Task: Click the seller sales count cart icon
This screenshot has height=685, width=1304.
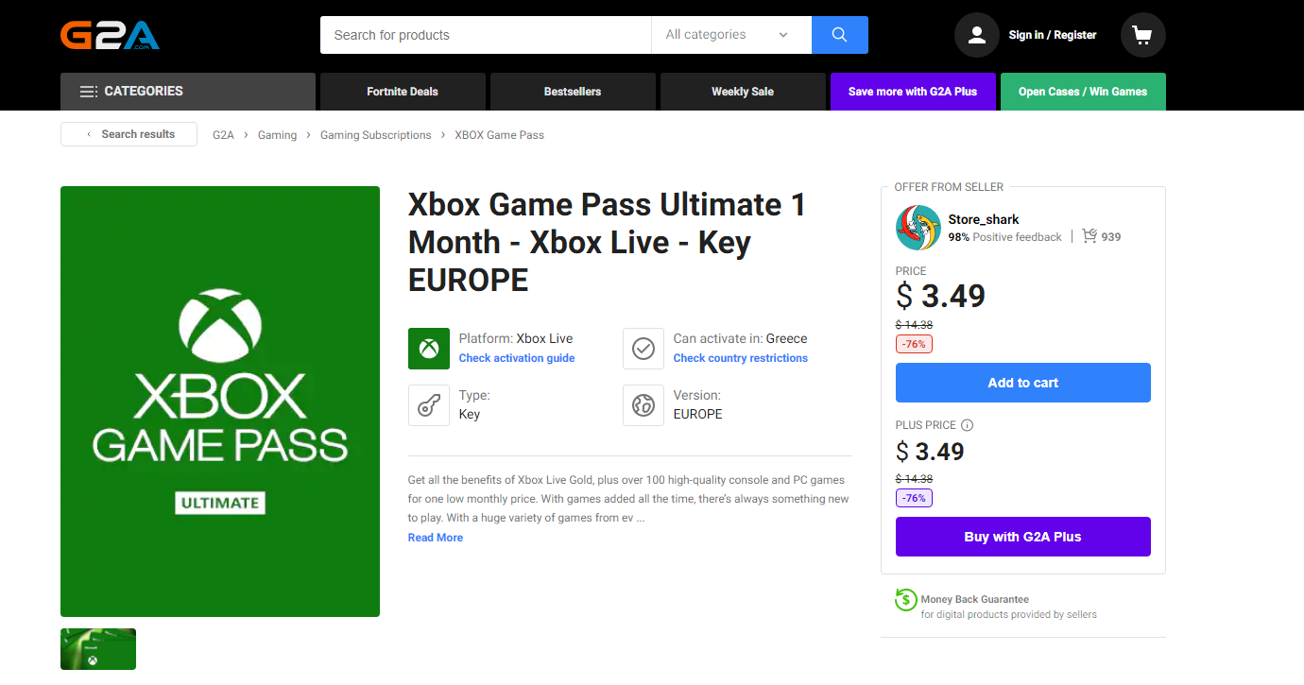Action: point(1090,236)
